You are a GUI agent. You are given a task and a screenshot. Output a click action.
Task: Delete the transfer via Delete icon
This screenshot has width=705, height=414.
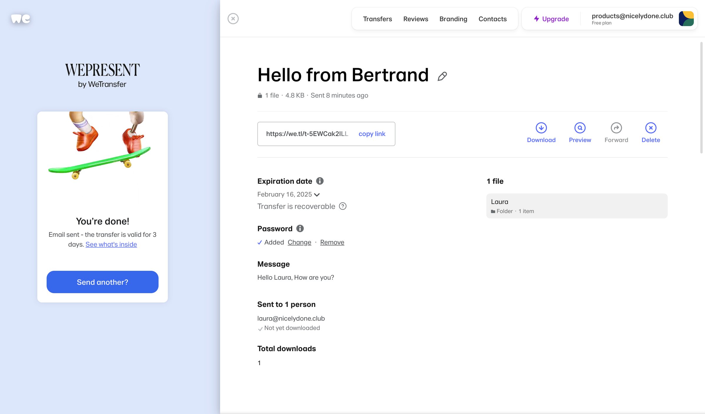coord(651,128)
